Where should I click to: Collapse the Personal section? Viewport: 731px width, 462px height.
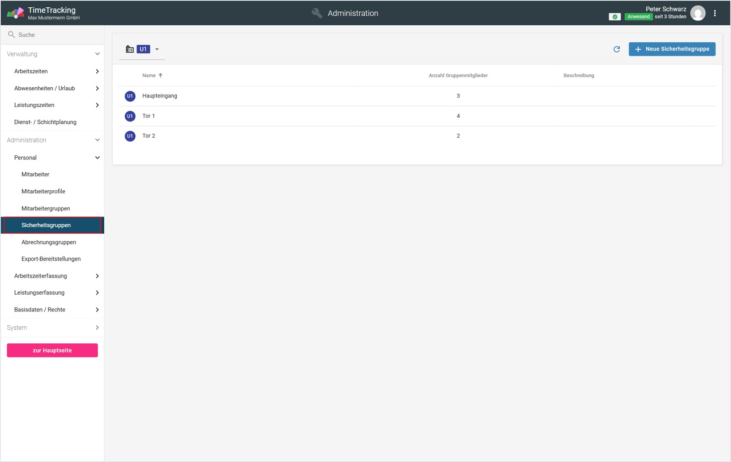click(97, 158)
